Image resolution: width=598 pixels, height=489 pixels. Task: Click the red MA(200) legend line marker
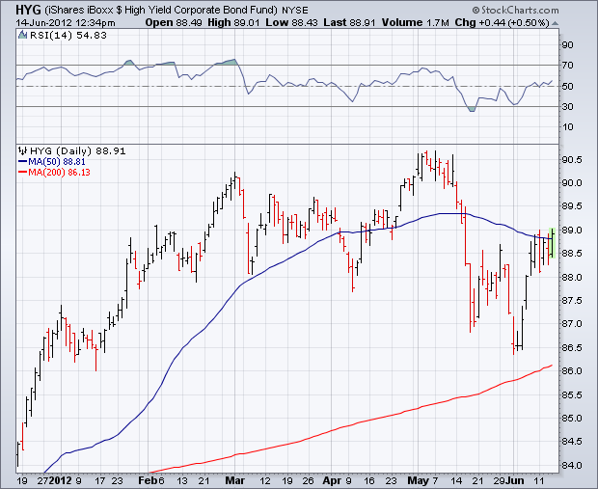tap(22, 172)
